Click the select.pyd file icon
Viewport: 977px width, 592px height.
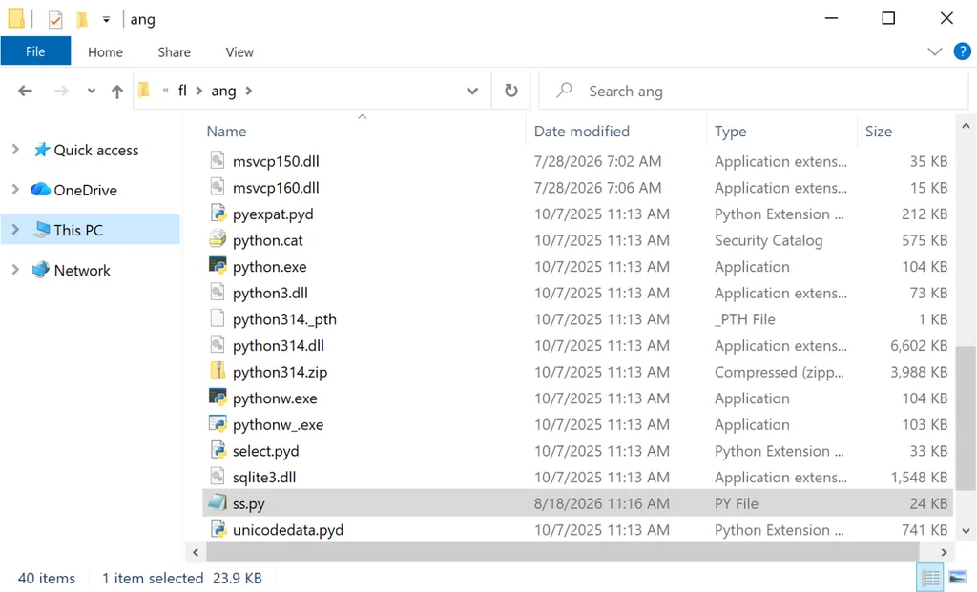pyautogui.click(x=217, y=450)
